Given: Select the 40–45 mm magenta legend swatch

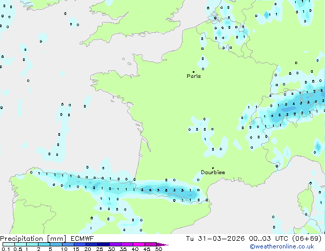Looking at the screenshot, I should (139, 244).
